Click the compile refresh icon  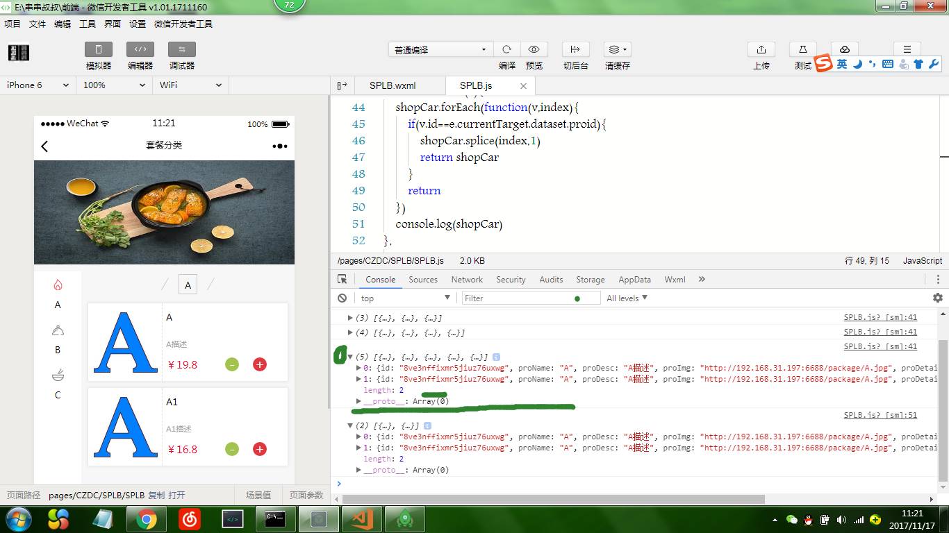507,49
